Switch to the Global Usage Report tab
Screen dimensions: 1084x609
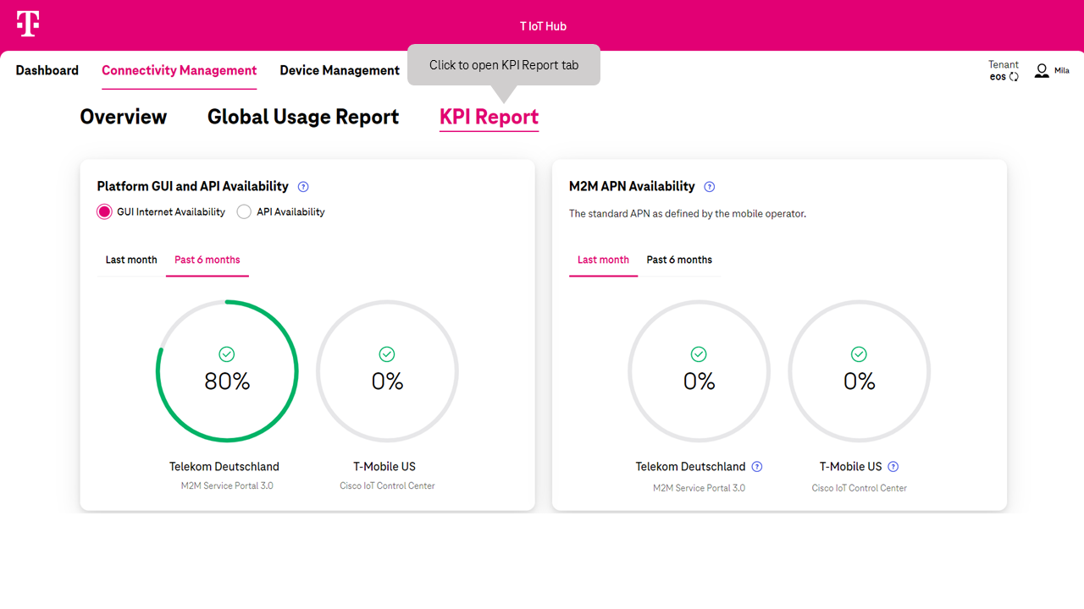pos(303,117)
